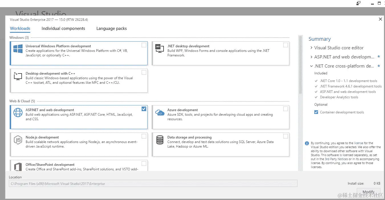Viewport: 385px width, 200px height.
Task: Click the Included label in Summary
Action: 321,73
